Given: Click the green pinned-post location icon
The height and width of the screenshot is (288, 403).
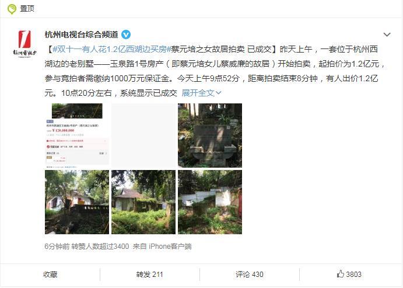Looking at the screenshot, I should tap(12, 9).
